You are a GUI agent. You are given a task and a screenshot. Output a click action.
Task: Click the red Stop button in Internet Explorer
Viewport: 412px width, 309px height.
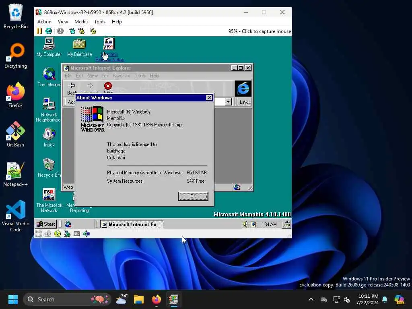coord(108,88)
